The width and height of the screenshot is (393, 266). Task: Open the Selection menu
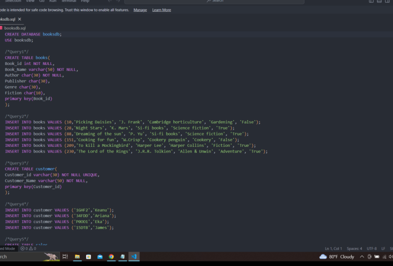[x=13, y=1]
